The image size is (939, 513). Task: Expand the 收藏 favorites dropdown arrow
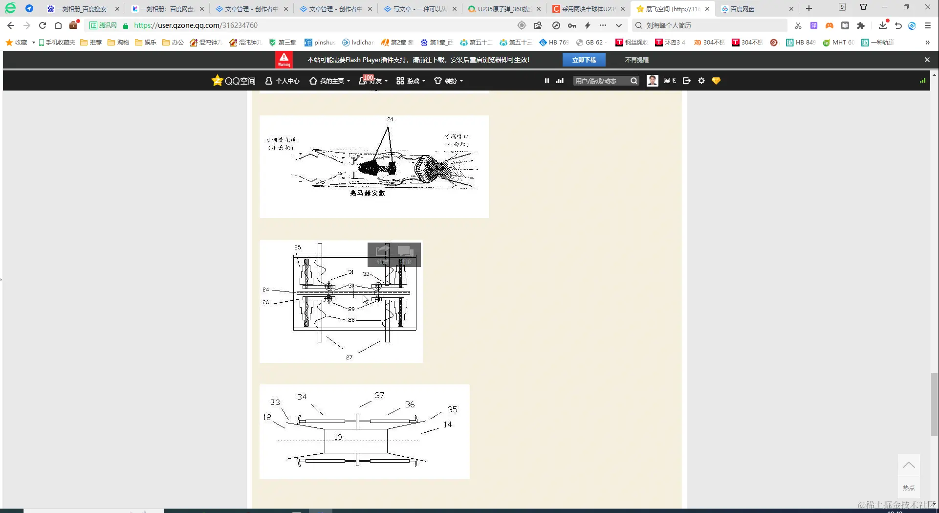(33, 43)
